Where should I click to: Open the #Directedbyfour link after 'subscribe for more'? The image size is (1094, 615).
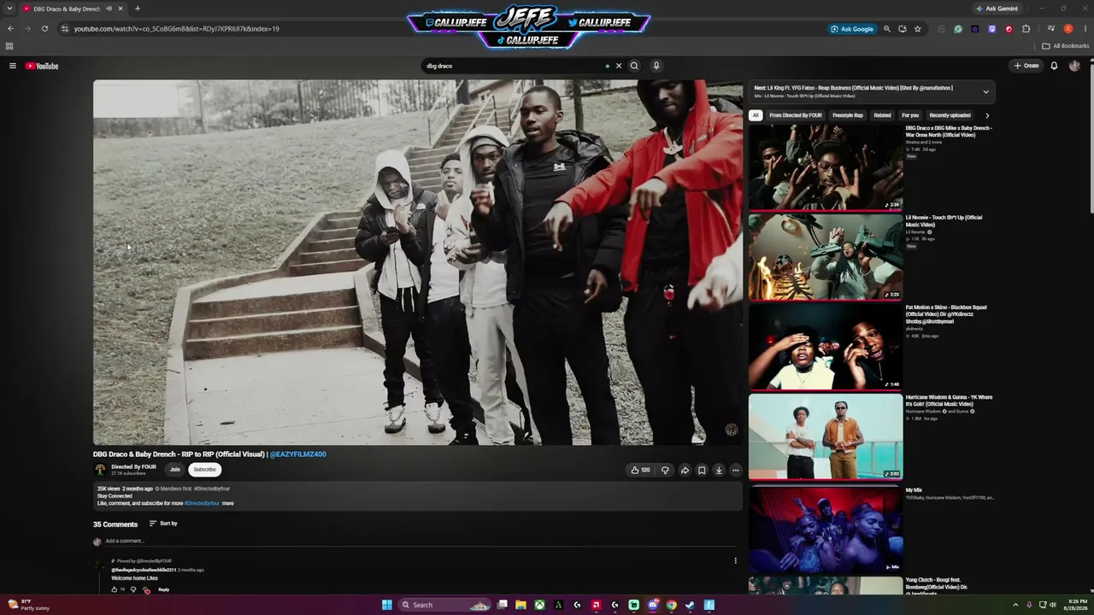pyautogui.click(x=201, y=503)
